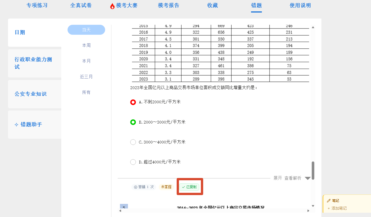Filter wrong questions by 当天
This screenshot has width=371, height=217.
(86, 30)
